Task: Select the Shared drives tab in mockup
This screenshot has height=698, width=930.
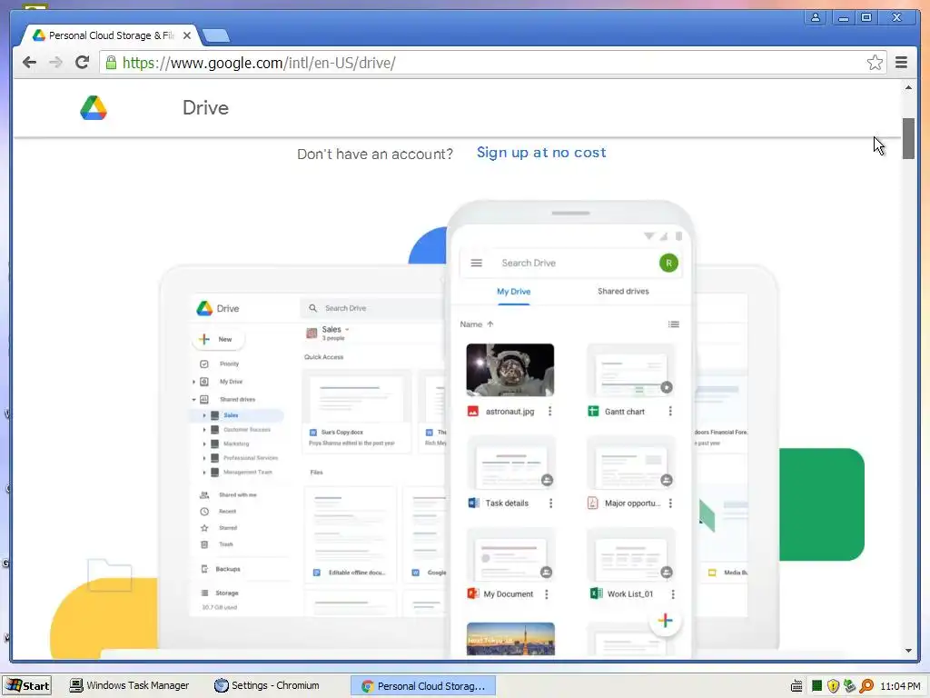Action: pyautogui.click(x=623, y=292)
